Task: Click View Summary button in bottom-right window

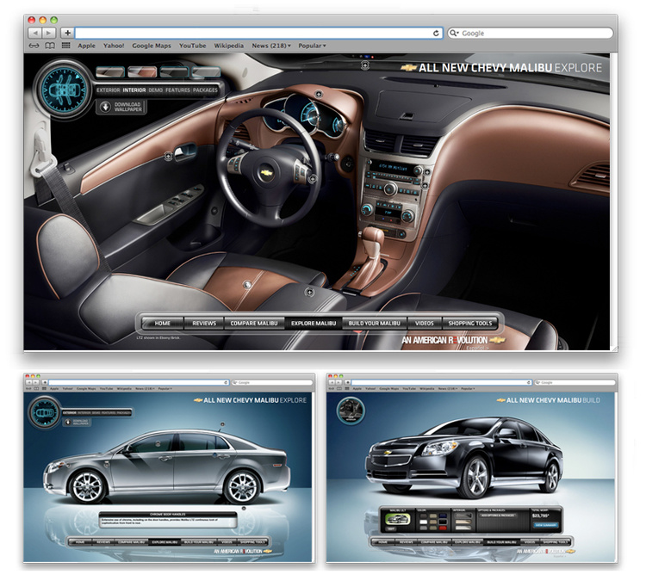Action: 545,525
